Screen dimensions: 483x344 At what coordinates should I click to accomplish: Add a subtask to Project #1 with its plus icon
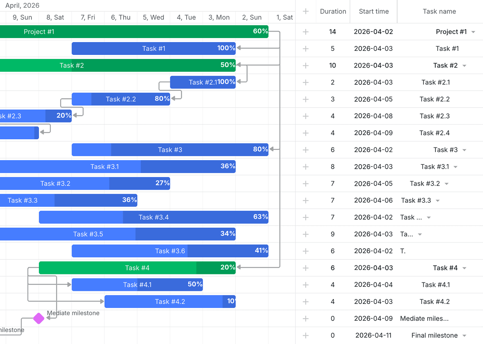pos(306,32)
